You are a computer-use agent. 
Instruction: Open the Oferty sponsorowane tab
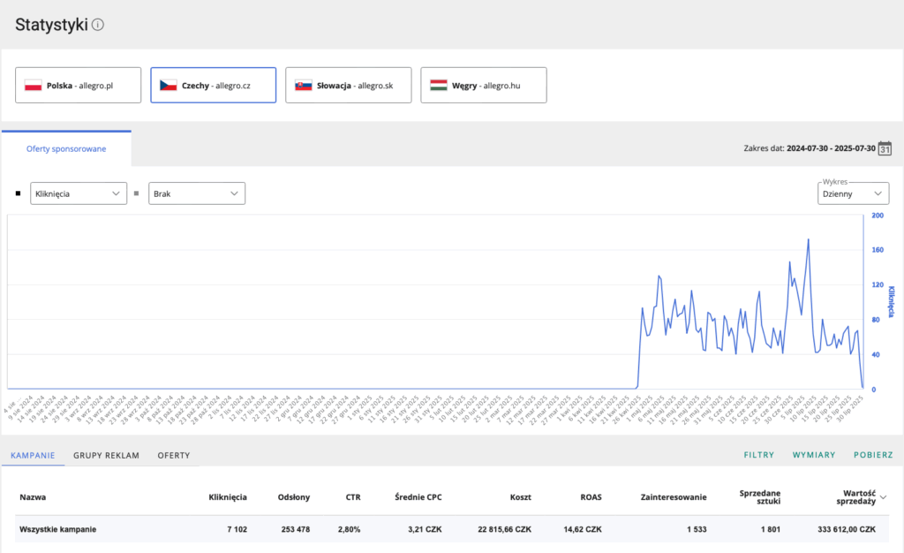tap(66, 148)
